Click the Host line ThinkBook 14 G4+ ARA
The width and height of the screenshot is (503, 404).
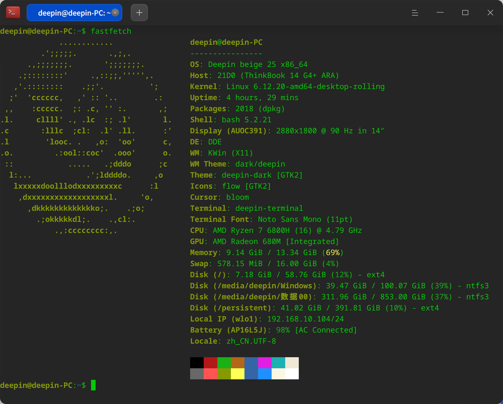(x=265, y=75)
